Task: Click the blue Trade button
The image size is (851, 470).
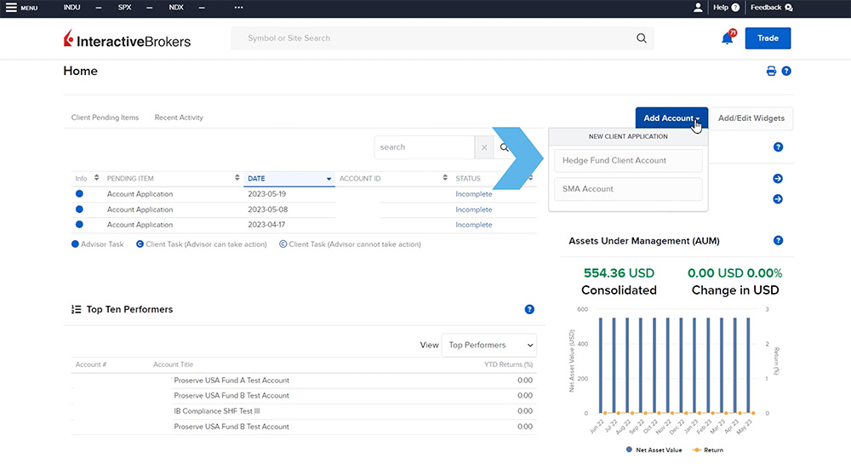Action: pos(768,38)
